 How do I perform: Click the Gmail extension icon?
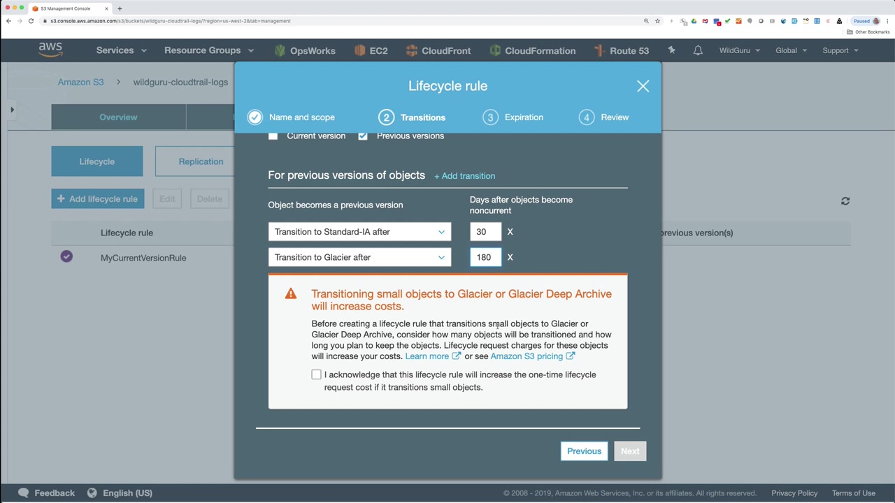705,21
